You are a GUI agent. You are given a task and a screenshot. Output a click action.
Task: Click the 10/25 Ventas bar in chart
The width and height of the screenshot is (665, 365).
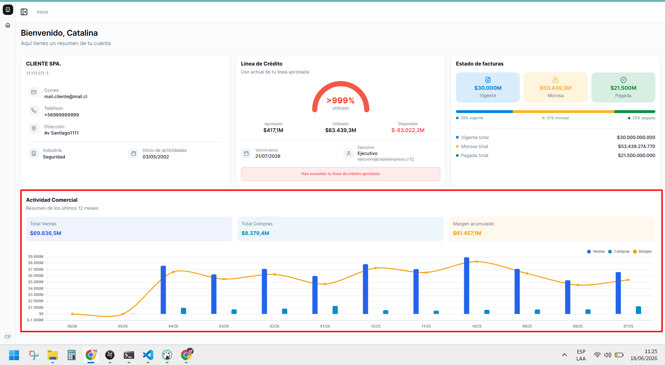pyautogui.click(x=467, y=286)
